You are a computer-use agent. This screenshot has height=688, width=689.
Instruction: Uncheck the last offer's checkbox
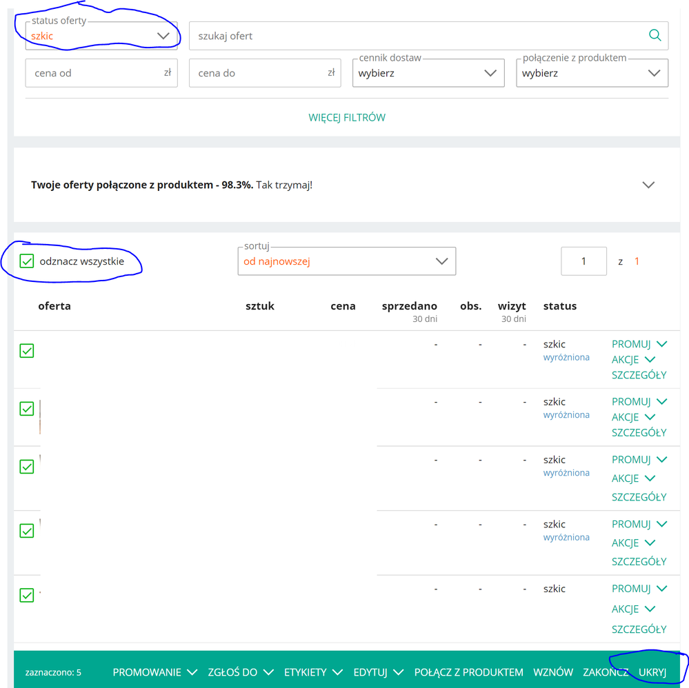click(x=27, y=595)
